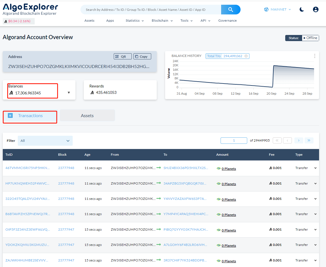Open transaction B6BTAVPZH5ZPNEWQI7R
This screenshot has width=326, height=267.
(x=28, y=214)
